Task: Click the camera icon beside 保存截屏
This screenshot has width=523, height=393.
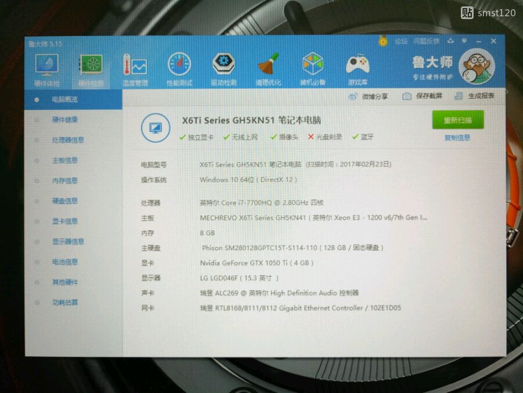Action: click(x=407, y=96)
